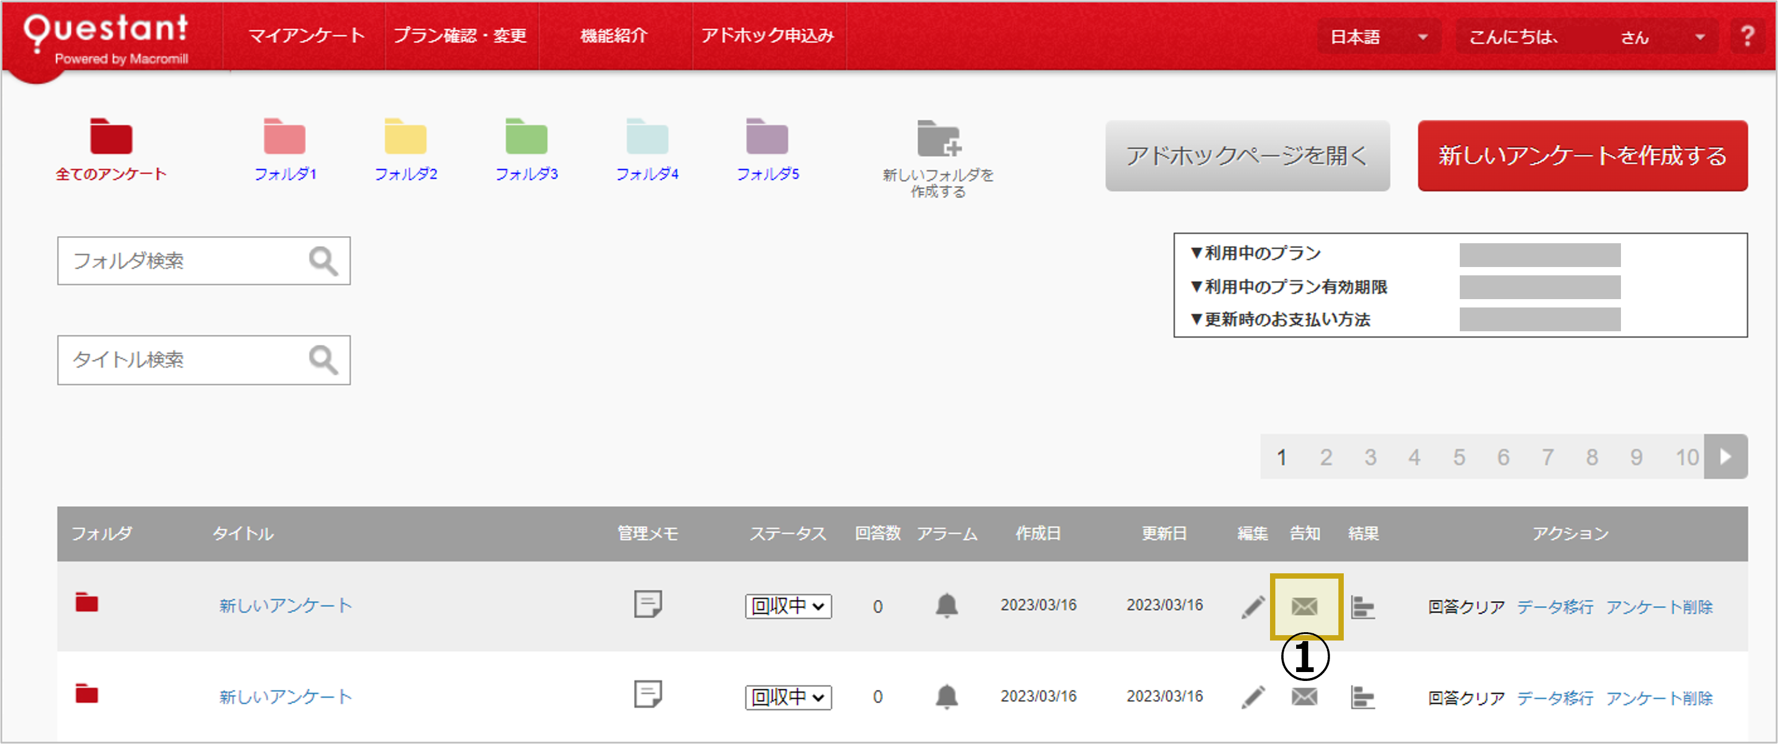
Task: Click データ移行 in the first survey row
Action: click(x=1555, y=607)
